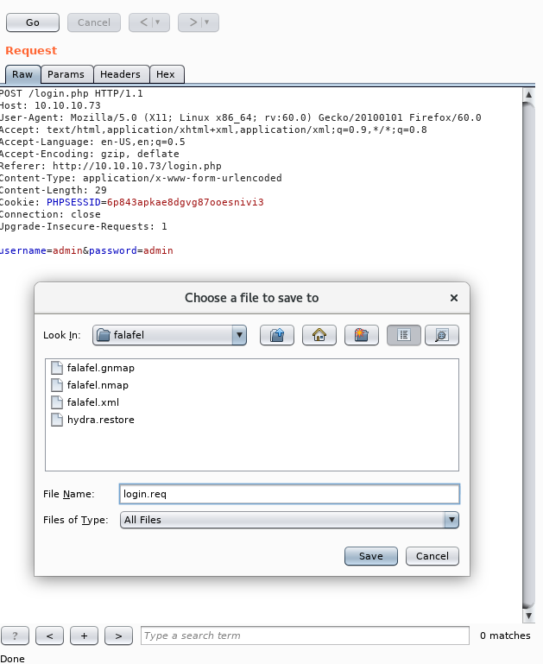The image size is (543, 664).
Task: Create a new folder with toolbar icon
Action: click(x=362, y=335)
